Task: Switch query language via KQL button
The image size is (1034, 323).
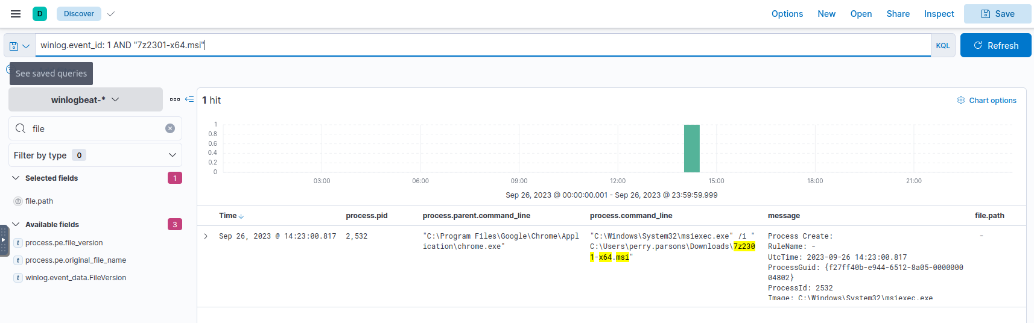Action: coord(942,46)
